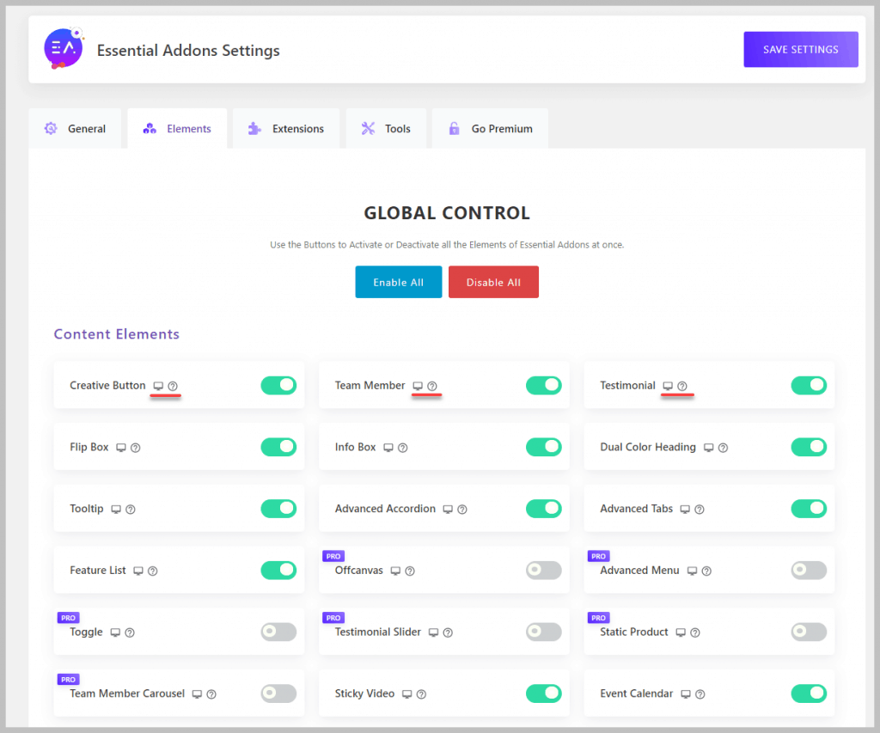
Task: Open Info Box help question icon
Action: 403,448
